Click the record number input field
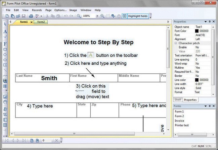The image size is (218, 150). pos(47,140)
